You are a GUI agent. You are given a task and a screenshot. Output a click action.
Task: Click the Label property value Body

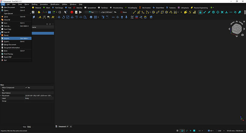tap(39, 98)
